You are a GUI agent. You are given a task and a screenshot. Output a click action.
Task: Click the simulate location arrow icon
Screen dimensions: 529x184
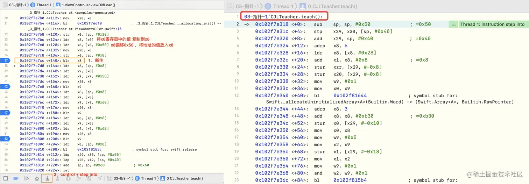(x=100, y=178)
